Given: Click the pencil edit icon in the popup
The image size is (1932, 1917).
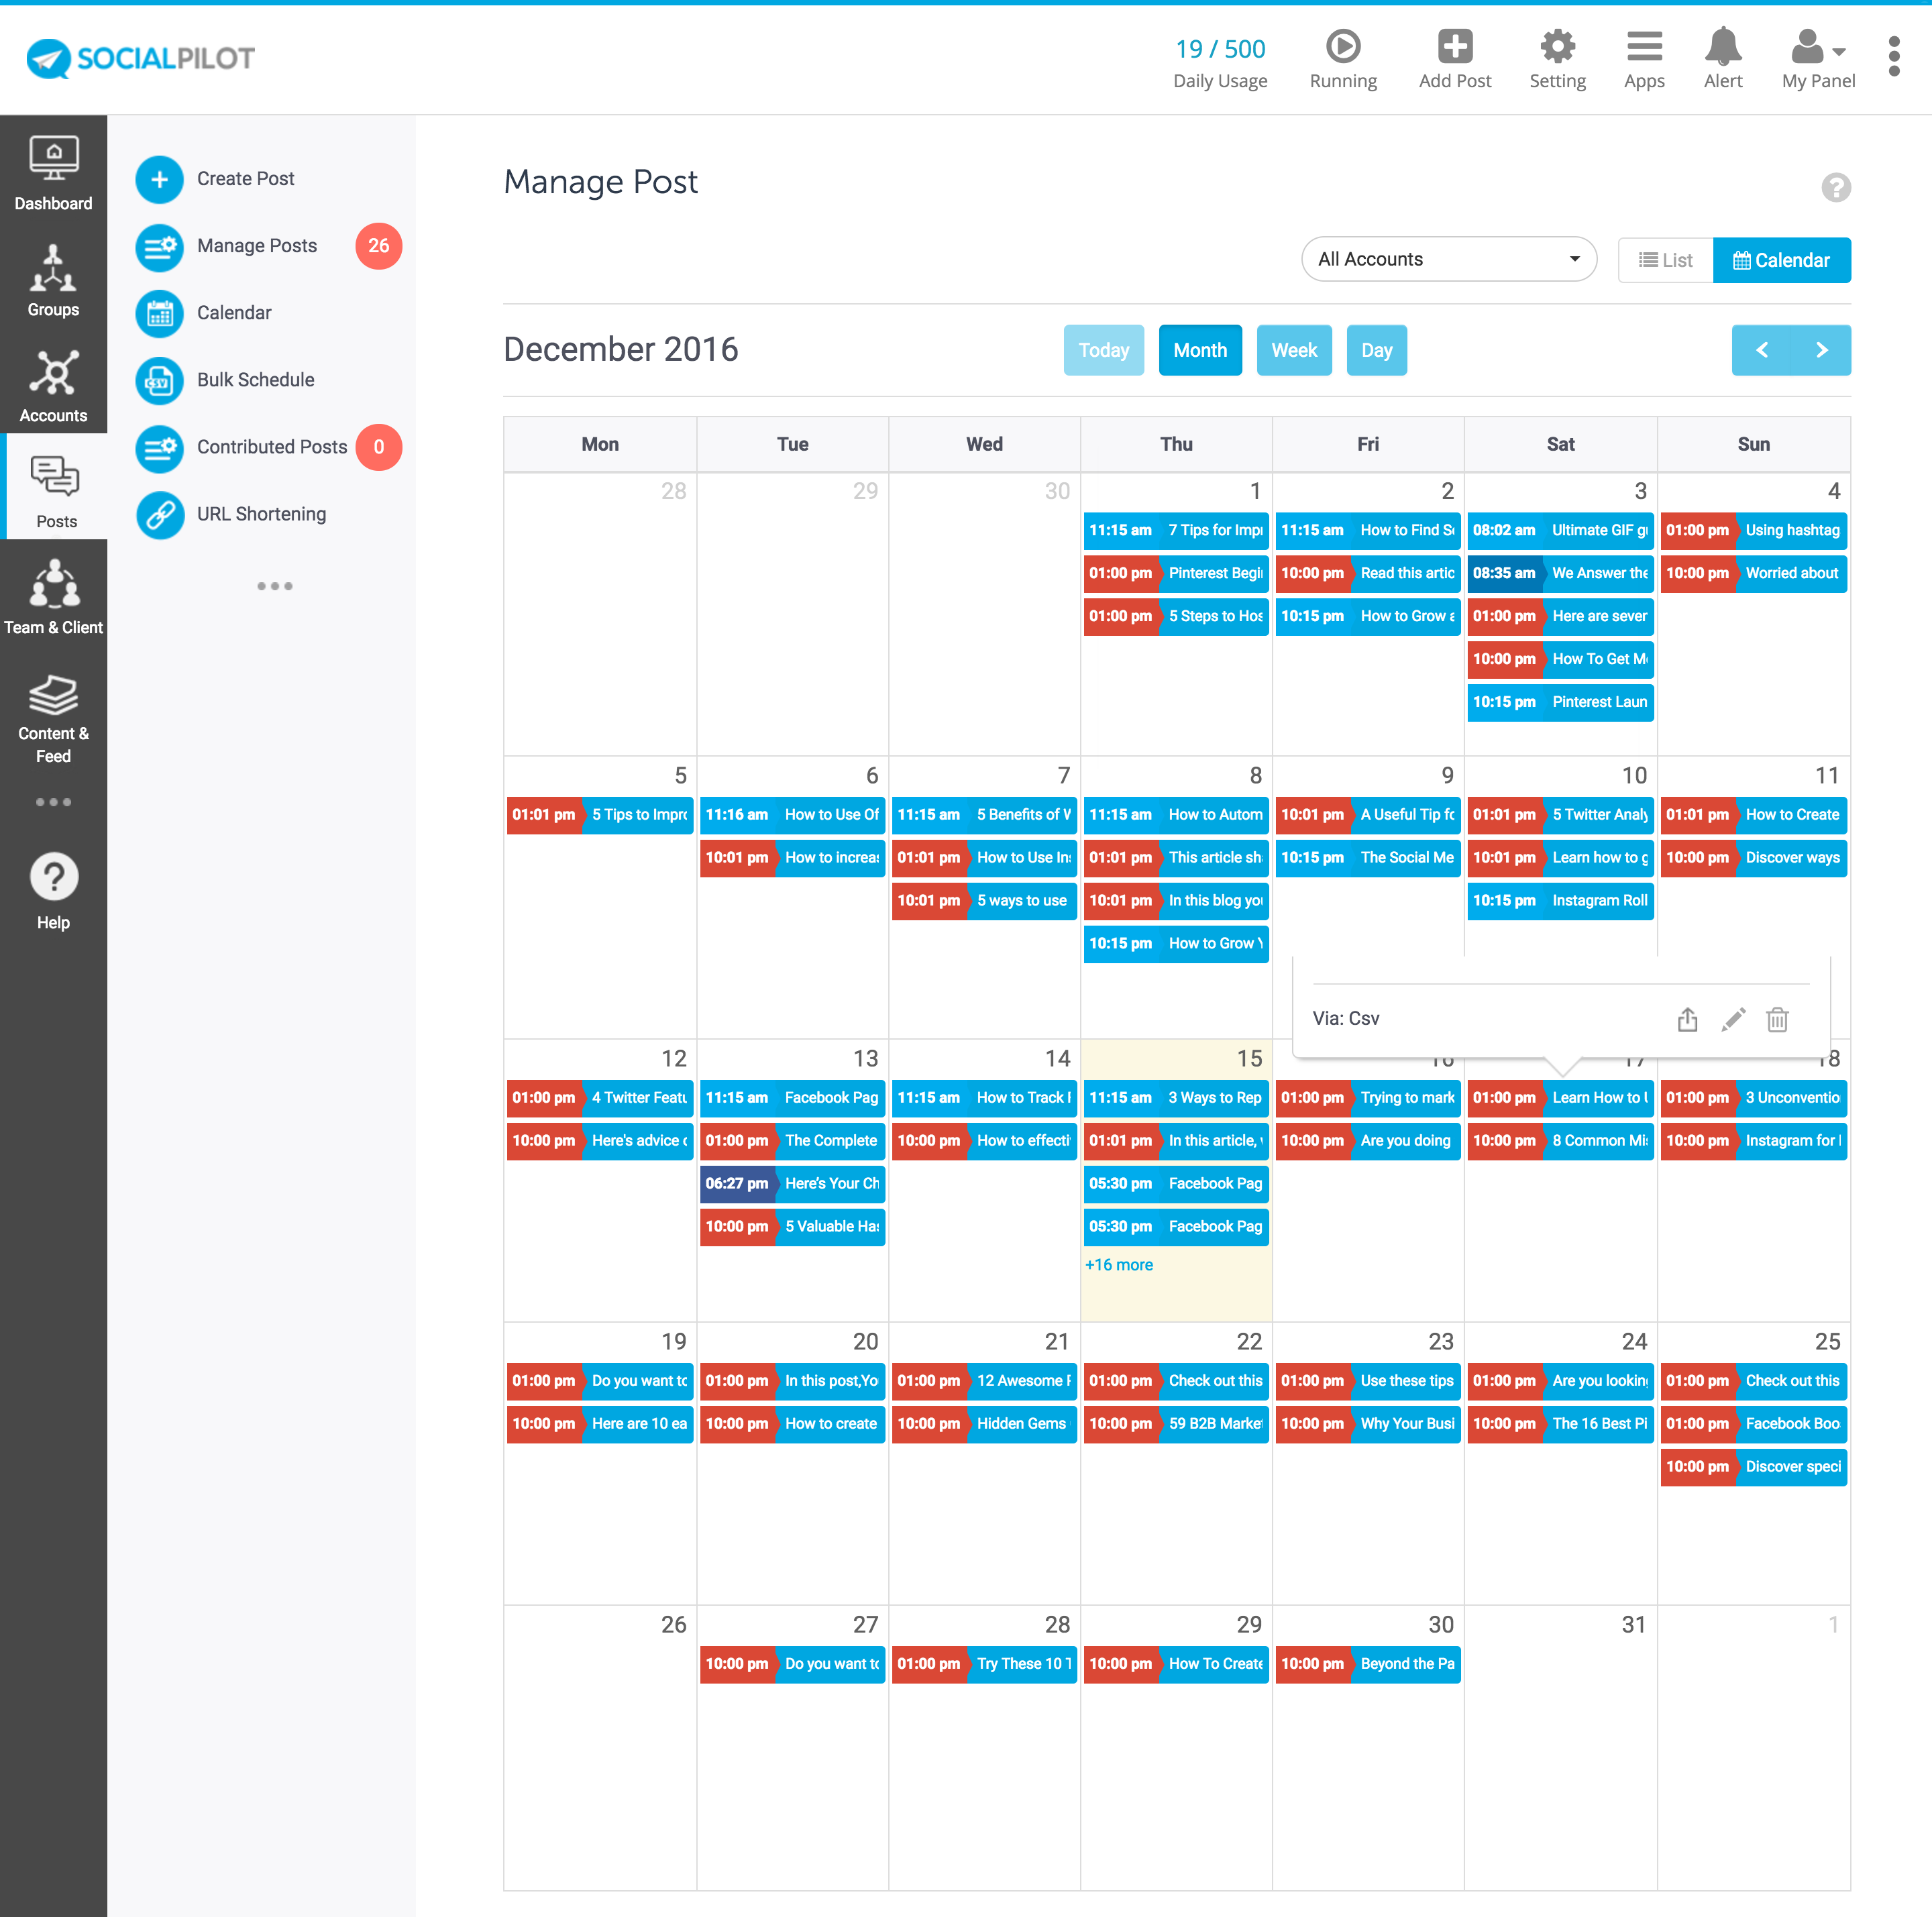Looking at the screenshot, I should [1733, 1019].
